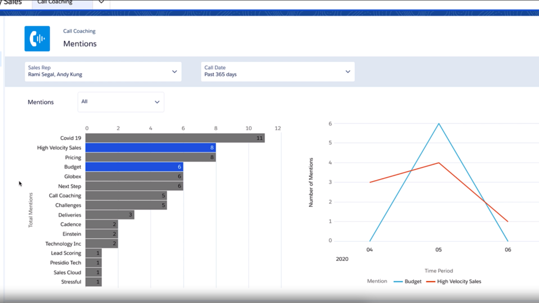Click the High Velocity Sales blue bar
The height and width of the screenshot is (303, 539).
coord(150,148)
